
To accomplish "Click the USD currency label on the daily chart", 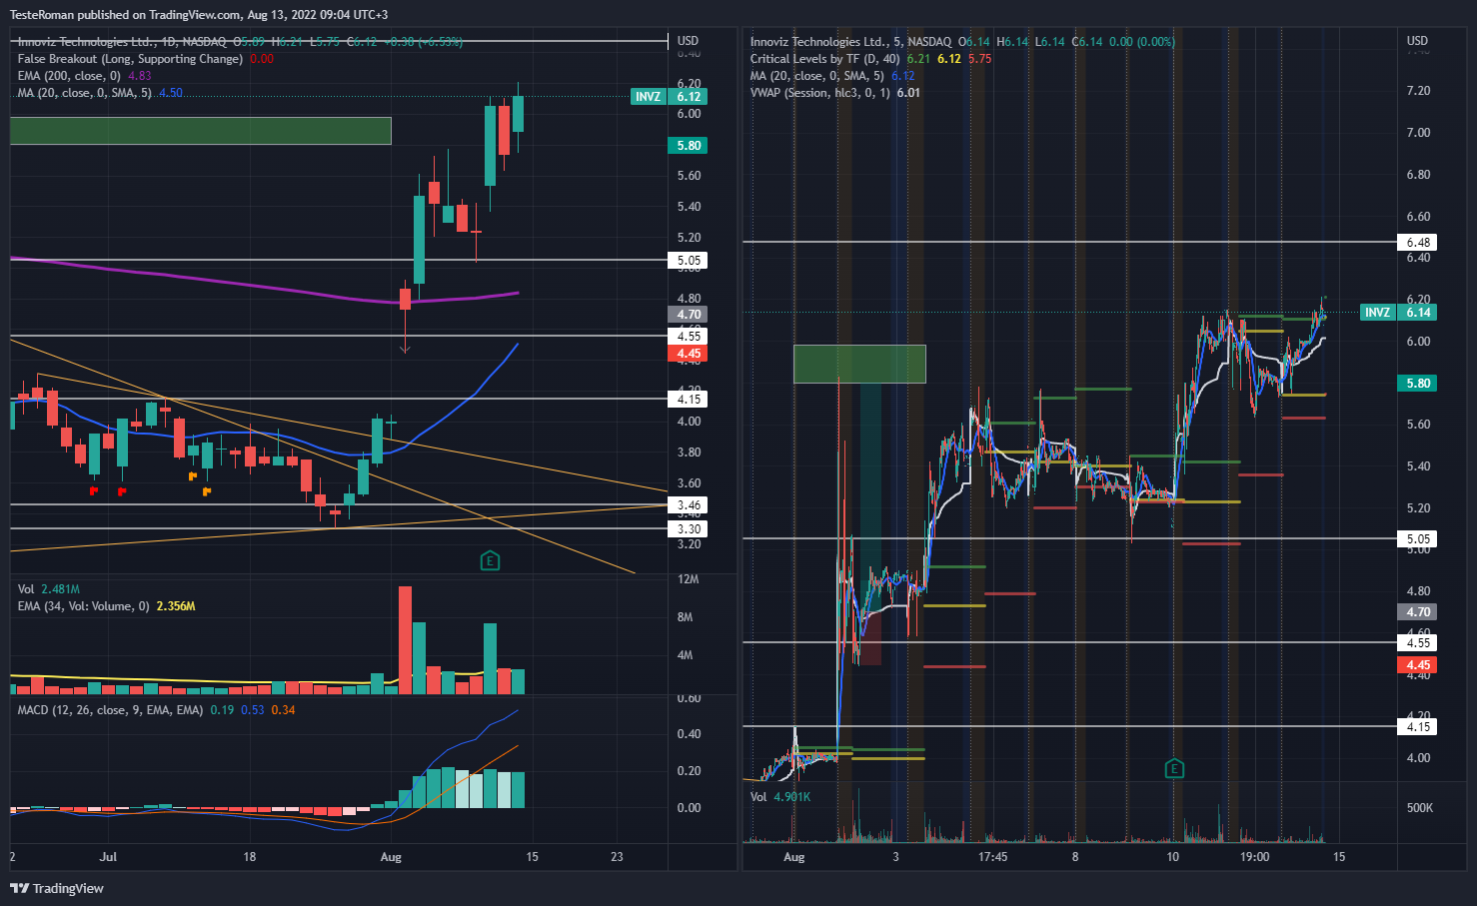I will (688, 41).
